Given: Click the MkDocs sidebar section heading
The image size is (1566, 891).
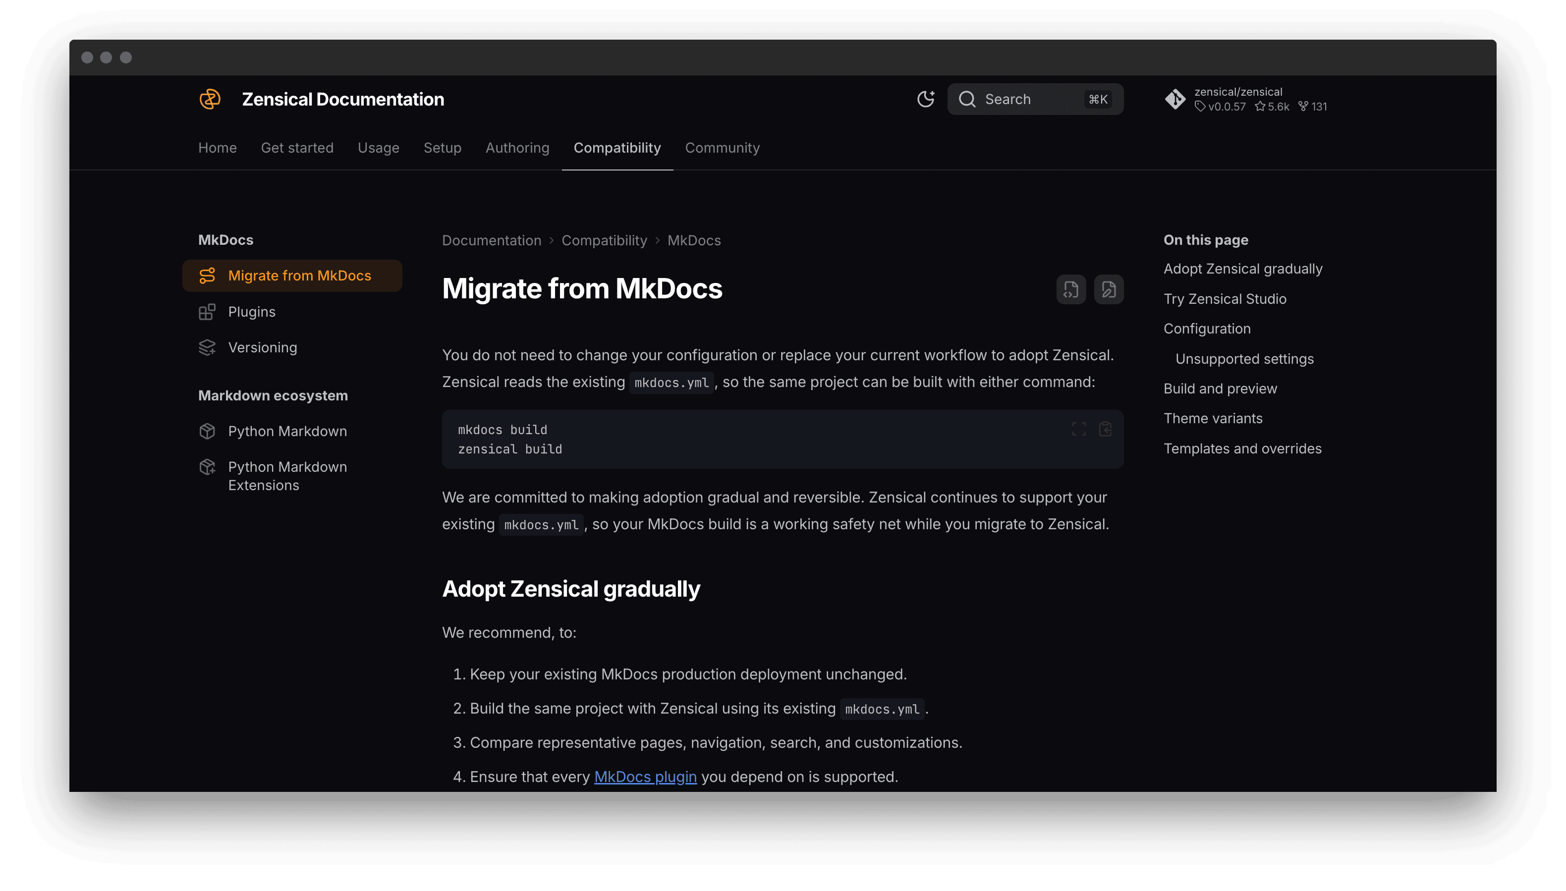Looking at the screenshot, I should [x=226, y=240].
